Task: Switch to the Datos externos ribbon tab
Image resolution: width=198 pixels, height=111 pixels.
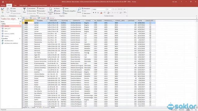Action: coord(24,5)
